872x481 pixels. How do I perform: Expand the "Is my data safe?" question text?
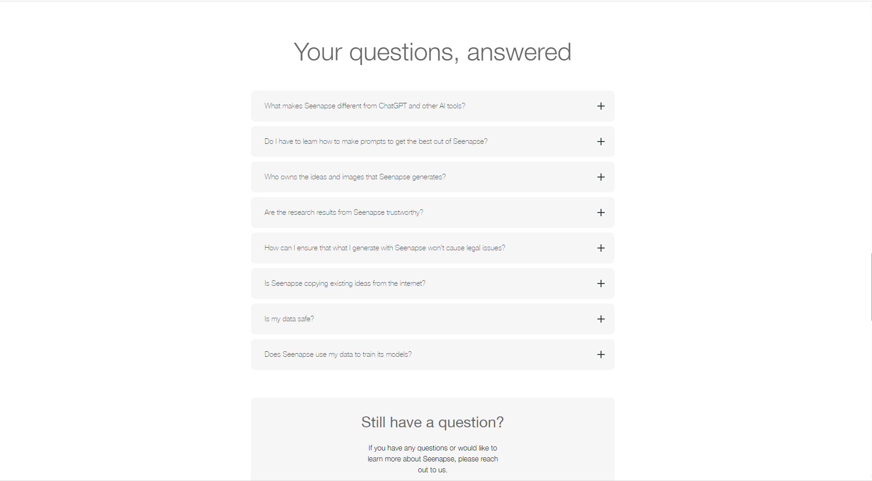point(289,319)
